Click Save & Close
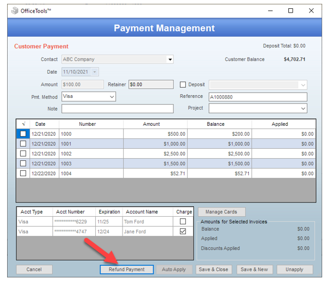 [213, 269]
